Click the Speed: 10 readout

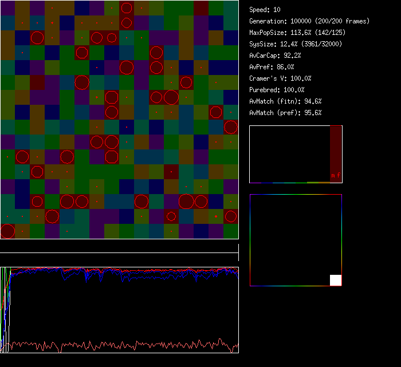pos(265,10)
